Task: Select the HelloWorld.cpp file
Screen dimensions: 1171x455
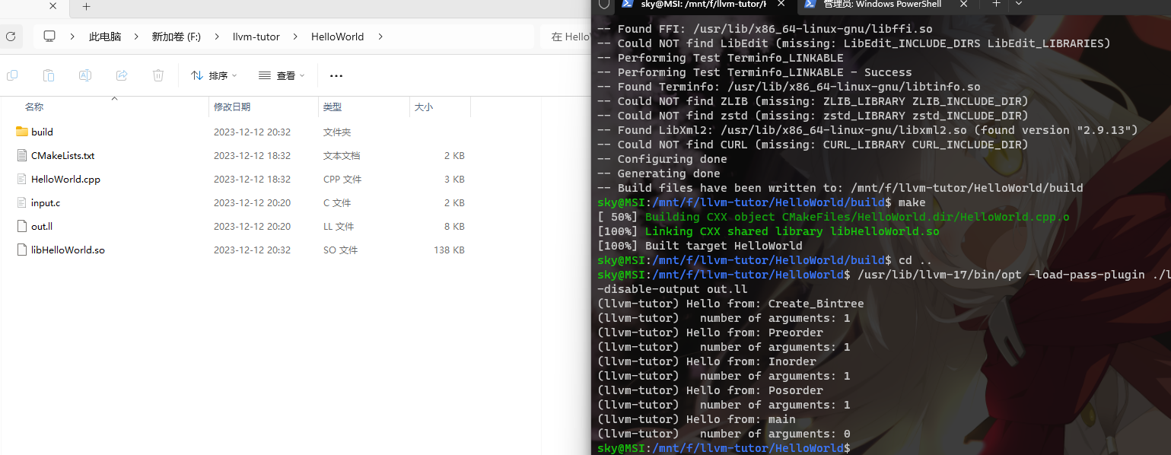Action: pyautogui.click(x=65, y=180)
